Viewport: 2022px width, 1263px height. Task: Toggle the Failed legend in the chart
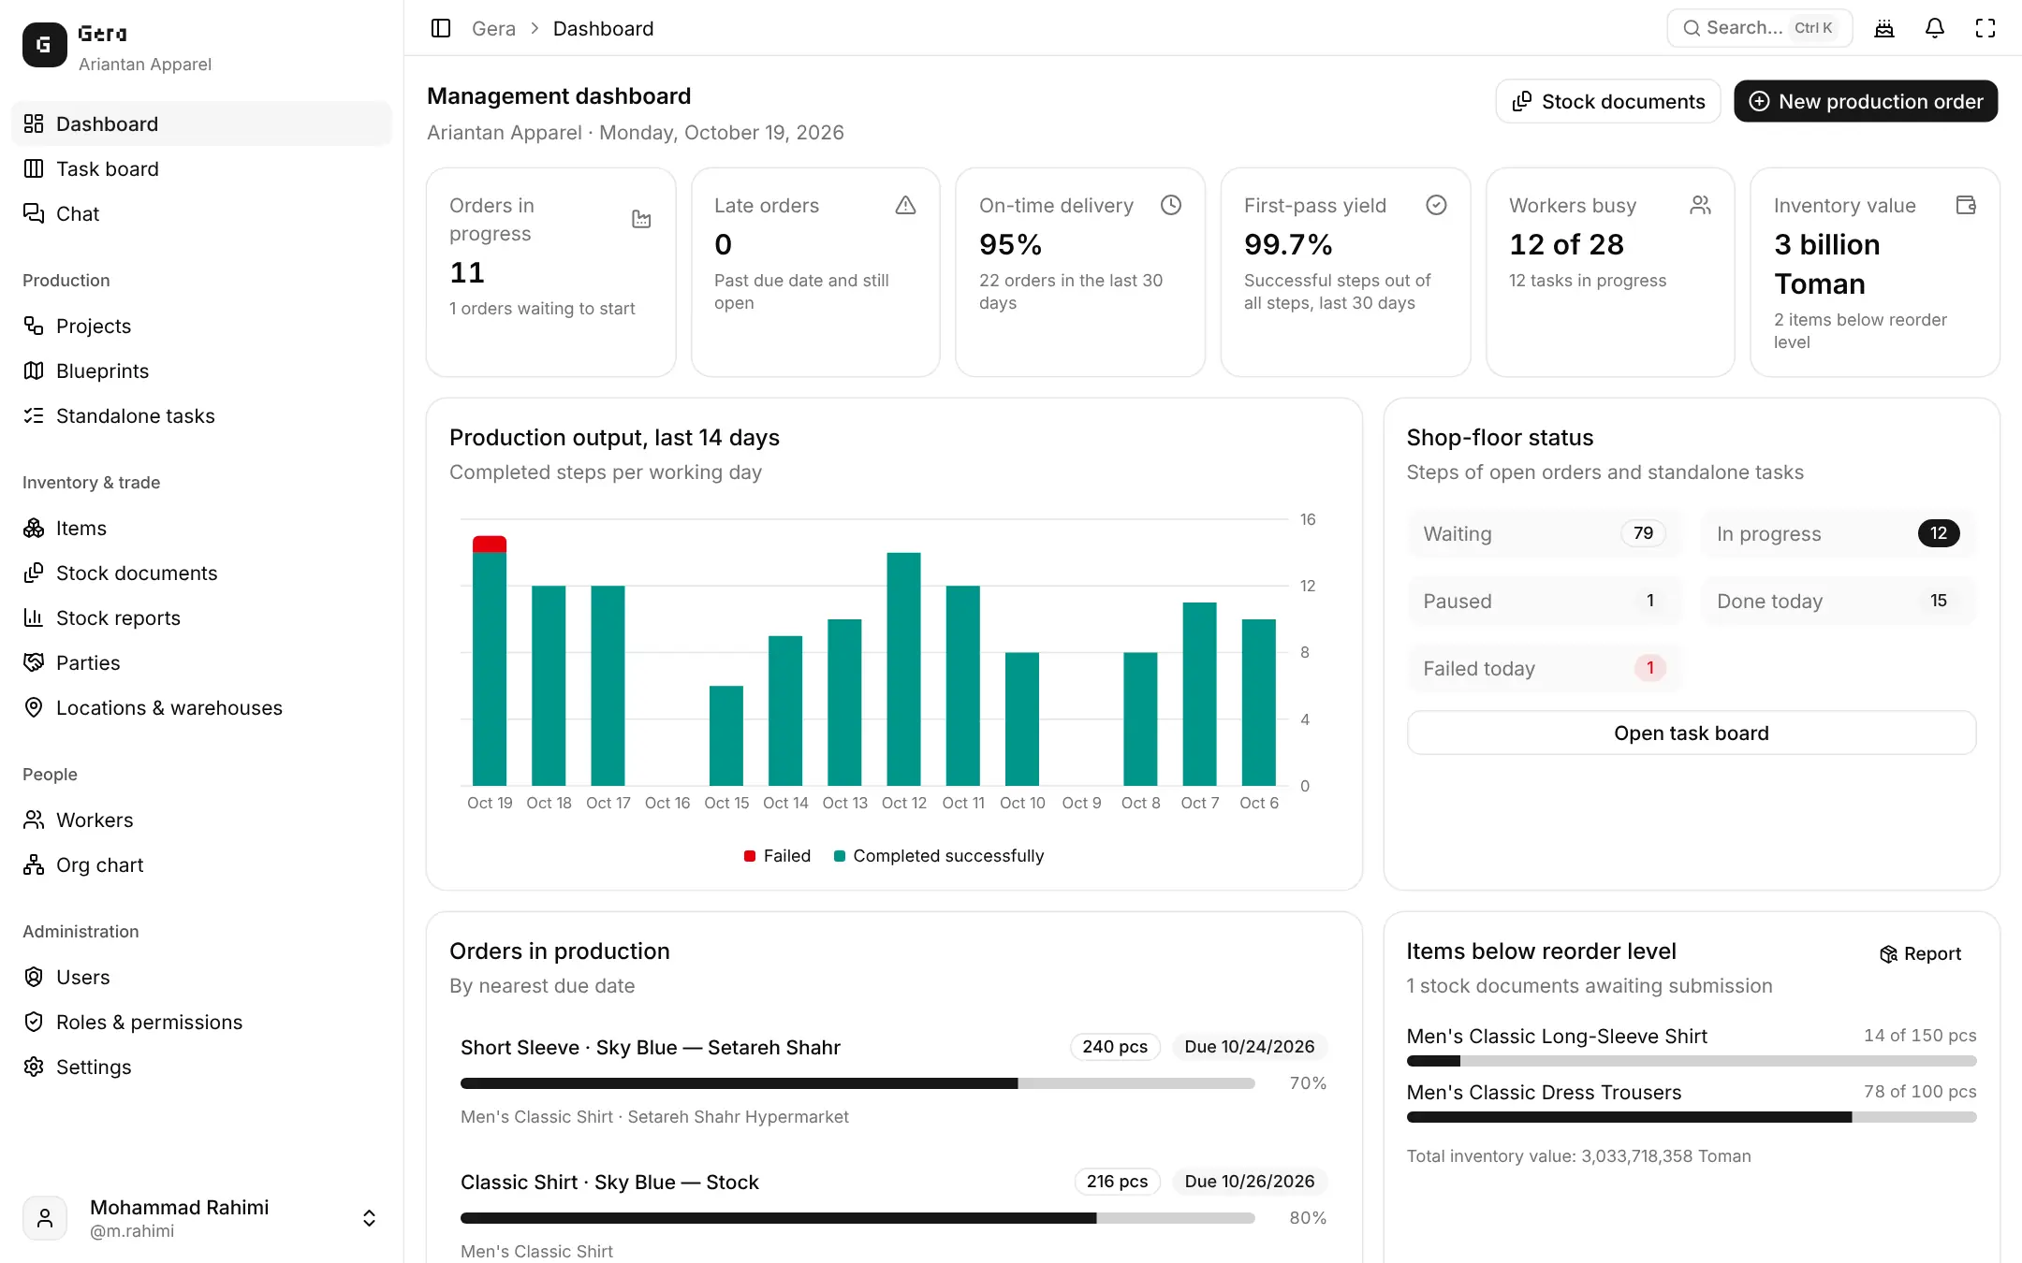click(777, 856)
